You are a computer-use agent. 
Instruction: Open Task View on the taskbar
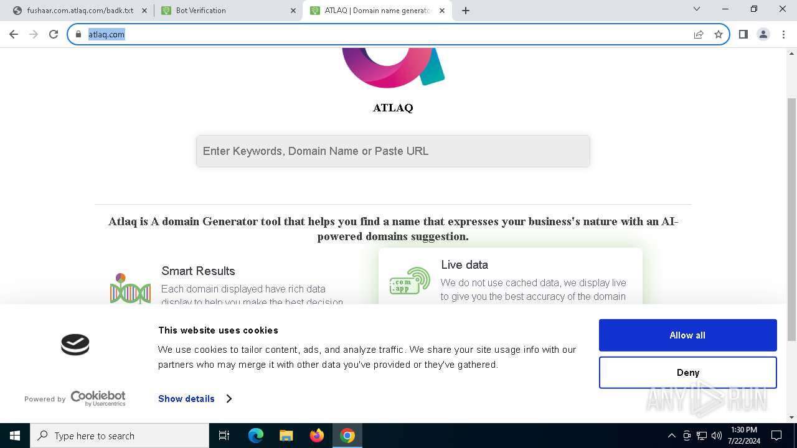click(224, 436)
